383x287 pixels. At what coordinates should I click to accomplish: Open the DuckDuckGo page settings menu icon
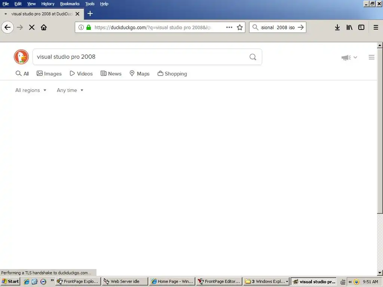tap(371, 57)
